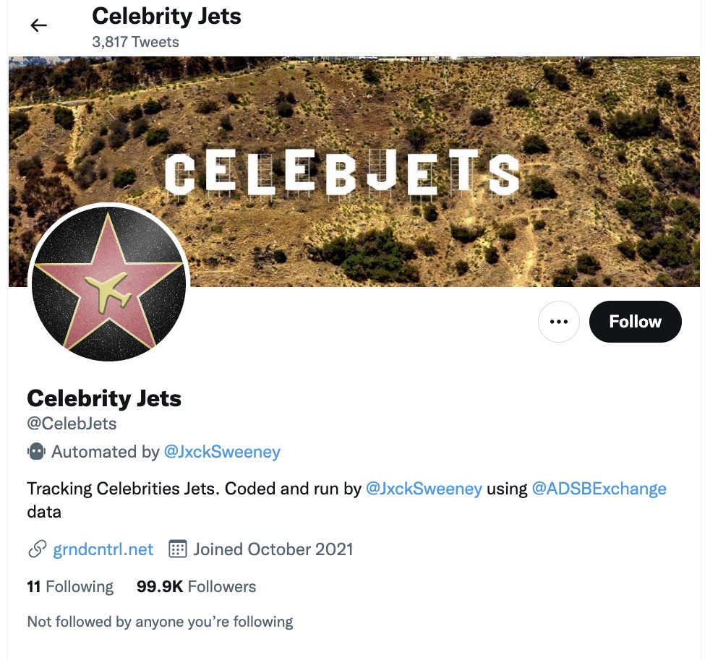Visit the @ADSBExchange profile link
The image size is (718, 660).
coord(599,489)
